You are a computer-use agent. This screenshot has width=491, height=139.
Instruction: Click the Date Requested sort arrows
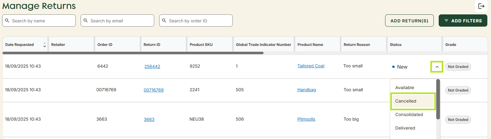click(x=45, y=45)
